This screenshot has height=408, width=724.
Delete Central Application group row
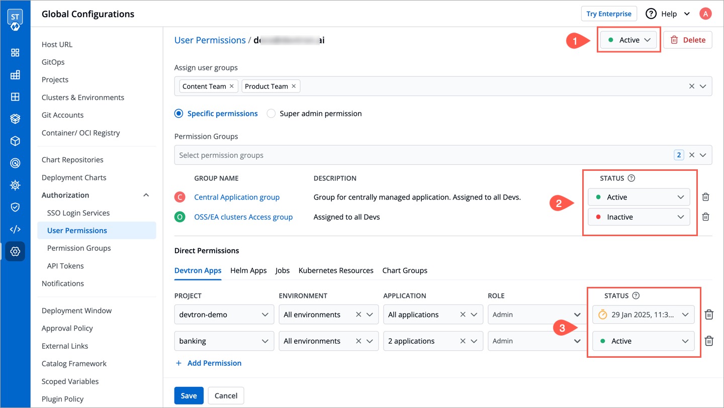[x=705, y=197]
